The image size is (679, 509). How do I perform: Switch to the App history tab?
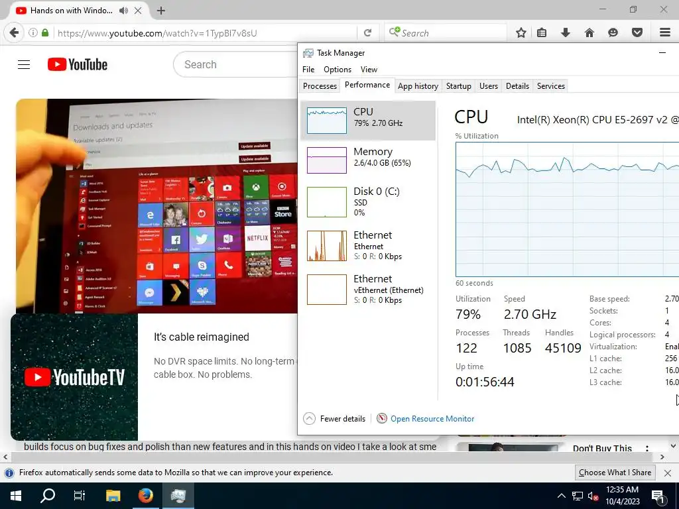coord(418,86)
